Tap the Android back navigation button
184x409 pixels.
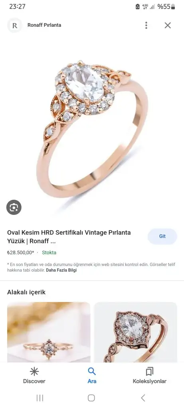pos(143,398)
